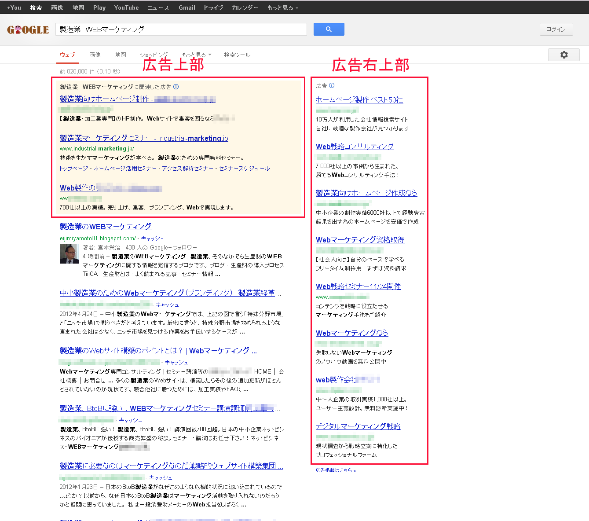Open sitelink トップページ
The width and height of the screenshot is (589, 521).
point(74,168)
